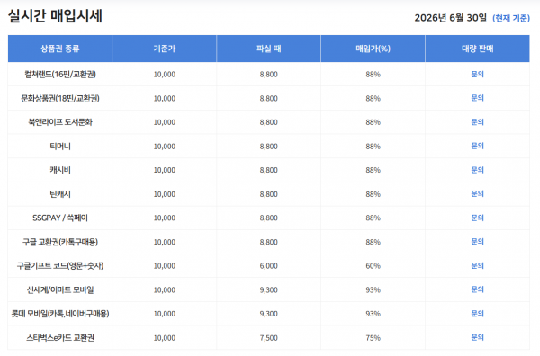Screen dimensions: 540x356
Task: Click the 매입가(%) column header
Action: [373, 49]
